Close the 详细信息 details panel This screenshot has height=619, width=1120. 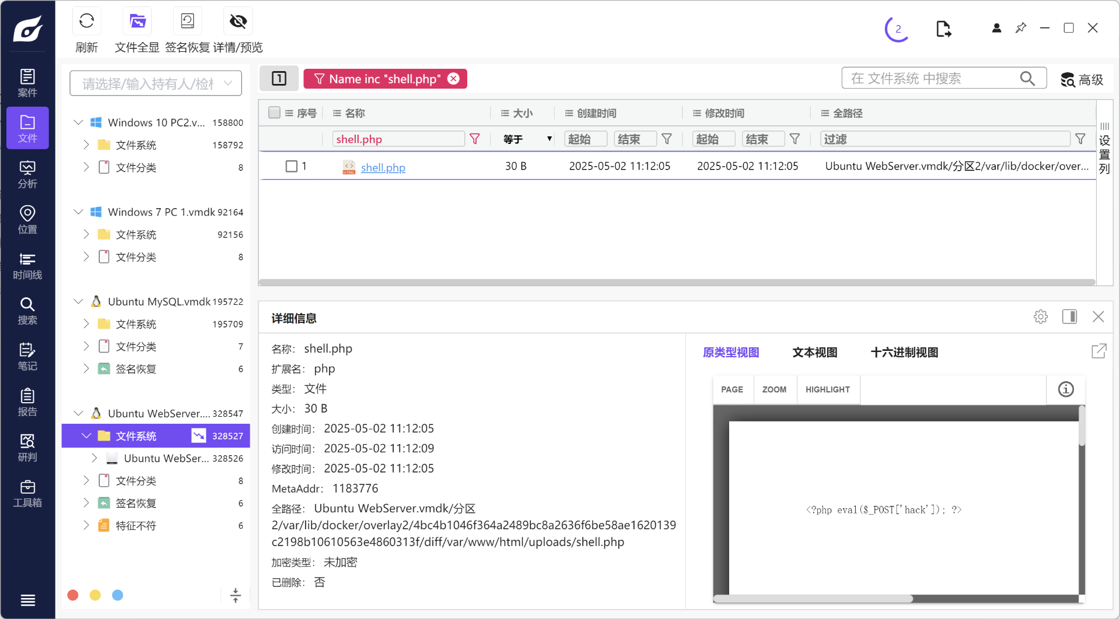click(x=1098, y=316)
